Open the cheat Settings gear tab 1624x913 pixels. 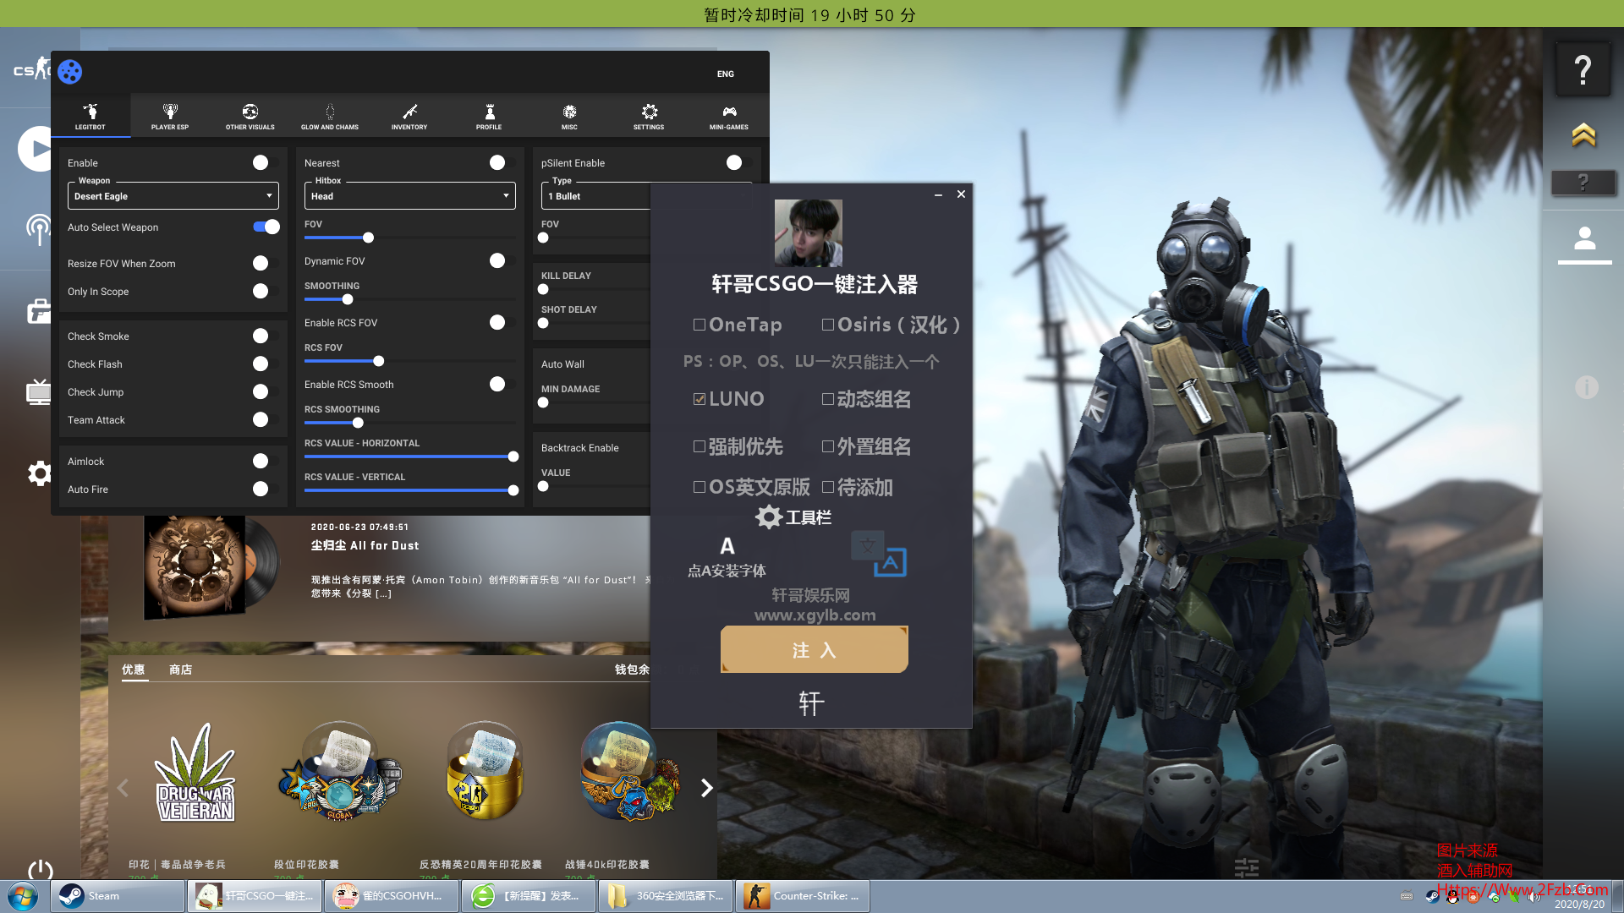pyautogui.click(x=649, y=116)
